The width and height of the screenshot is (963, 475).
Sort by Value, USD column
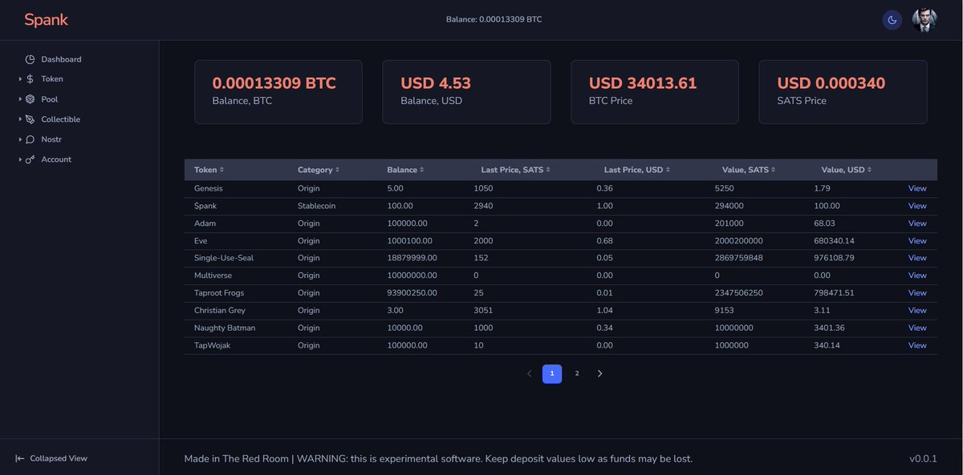pyautogui.click(x=846, y=170)
